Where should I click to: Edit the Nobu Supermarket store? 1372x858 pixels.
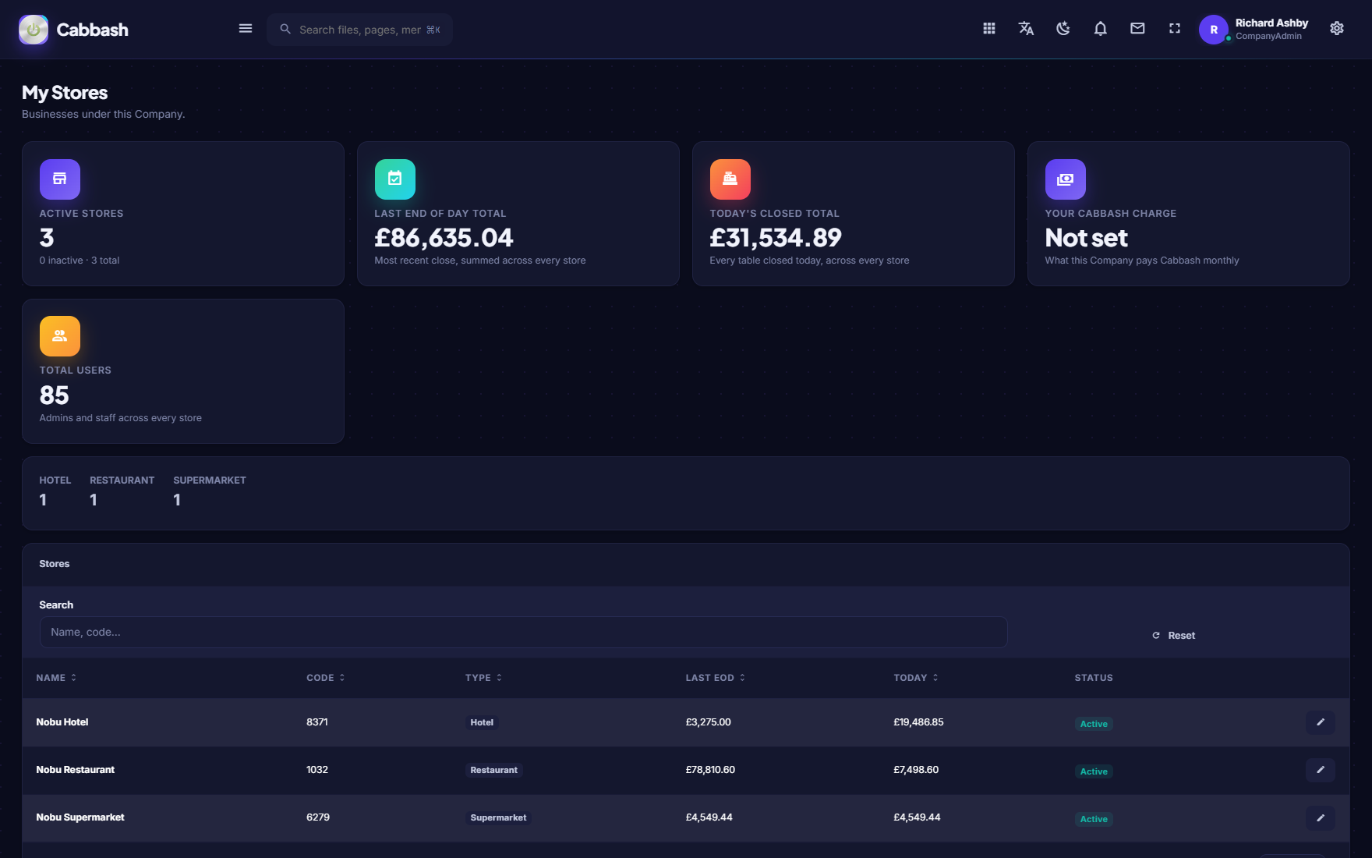pos(1321,817)
